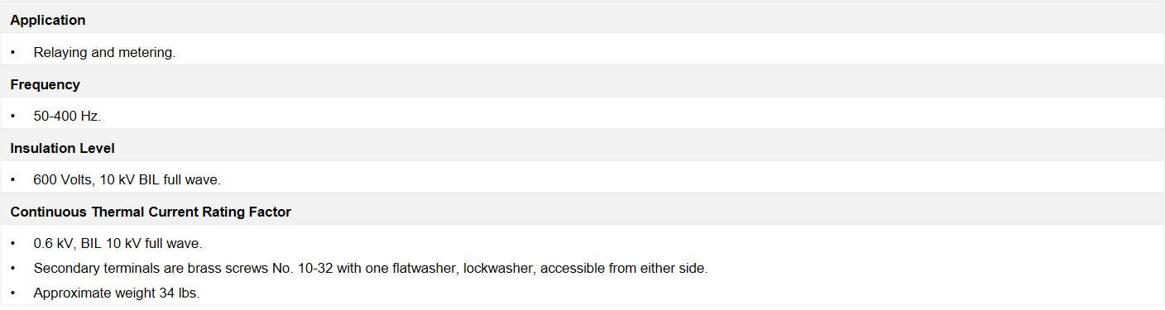
Task: Select the Continuous Thermal Current Rating Factor heading
Action: tap(151, 212)
